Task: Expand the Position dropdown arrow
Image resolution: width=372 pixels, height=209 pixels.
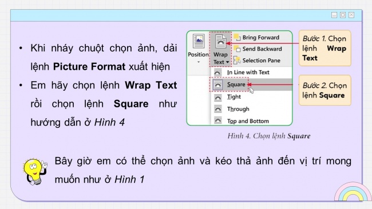Action: pyautogui.click(x=199, y=62)
